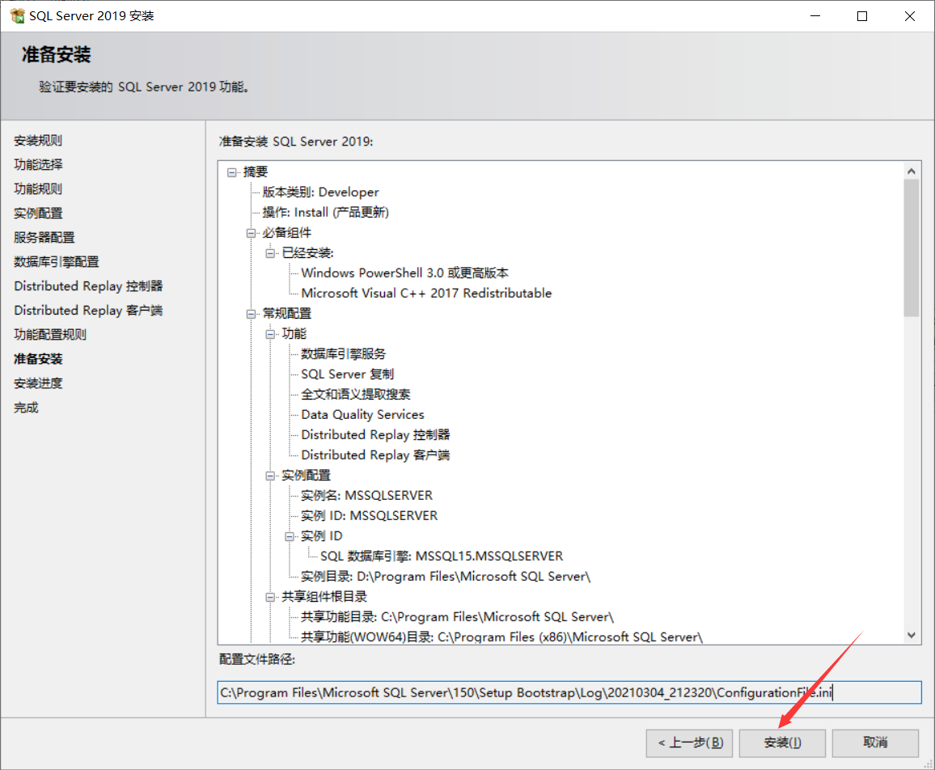Viewport: 935px width, 770px height.
Task: Go to the 安装规则 step in sidebar
Action: pos(38,141)
